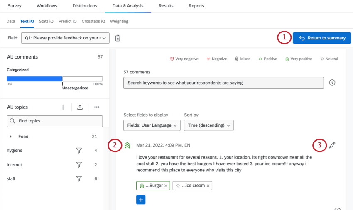The image size is (353, 210).
Task: Expand the Food topic group
Action: (x=10, y=137)
